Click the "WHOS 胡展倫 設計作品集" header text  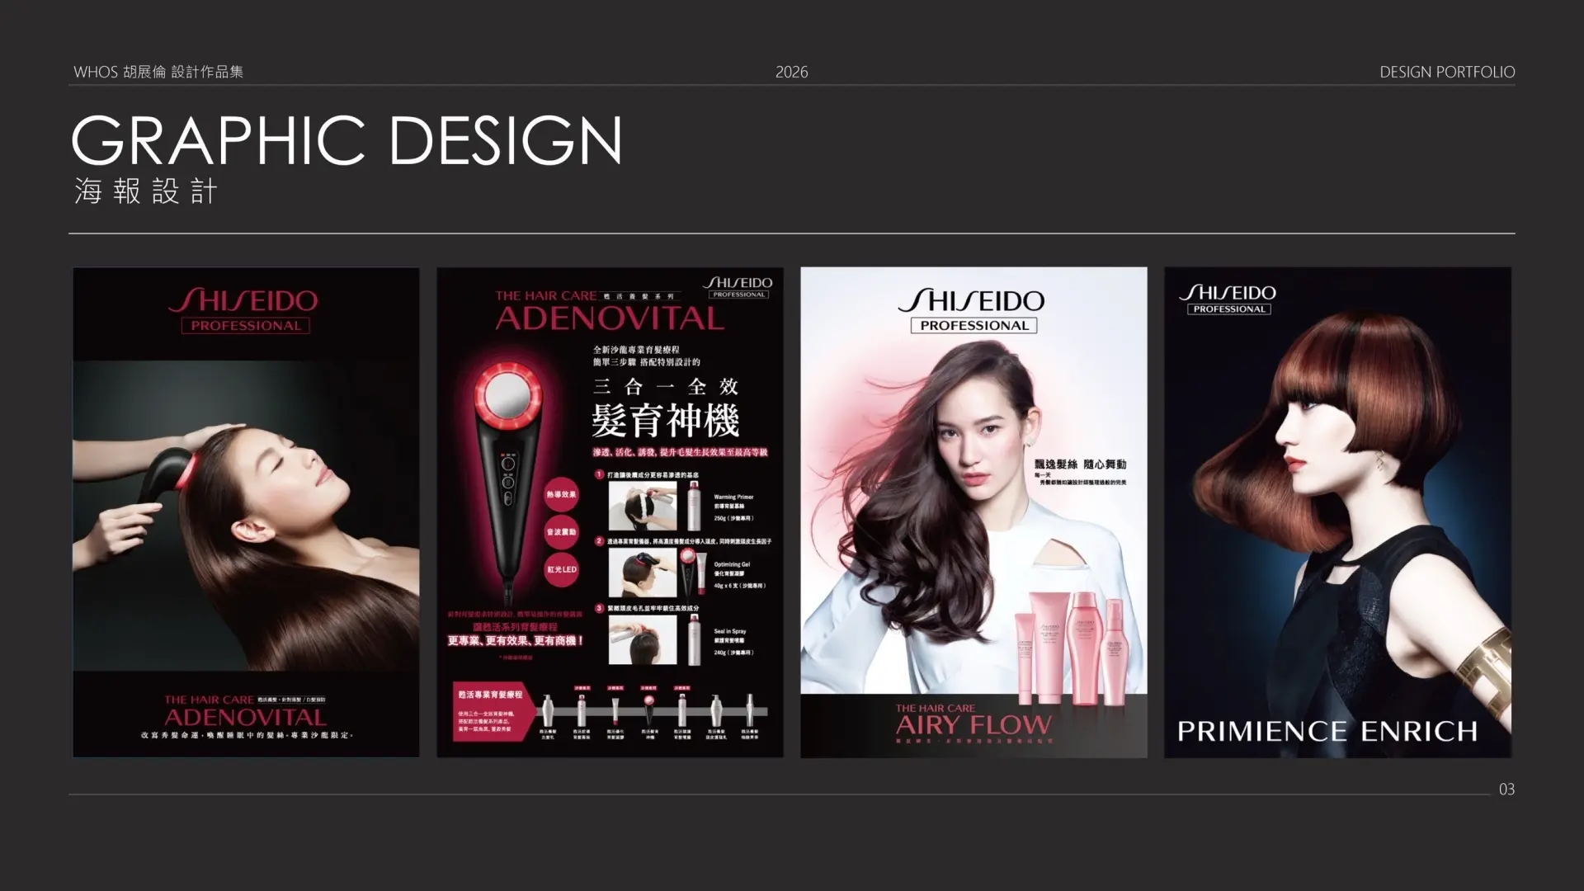pyautogui.click(x=158, y=72)
